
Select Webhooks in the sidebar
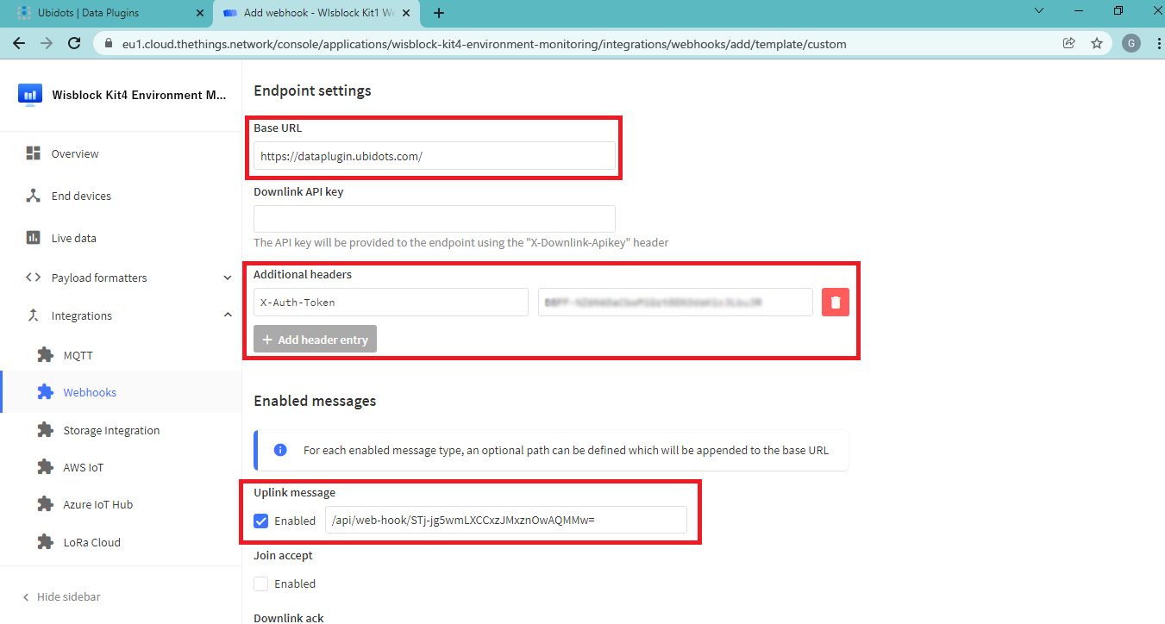pos(89,393)
